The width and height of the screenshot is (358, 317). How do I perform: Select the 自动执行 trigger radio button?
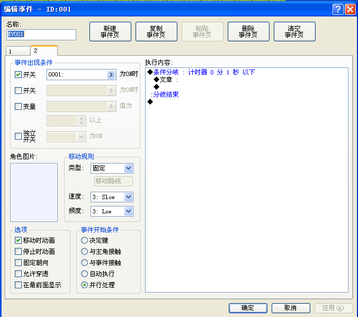[x=85, y=274]
